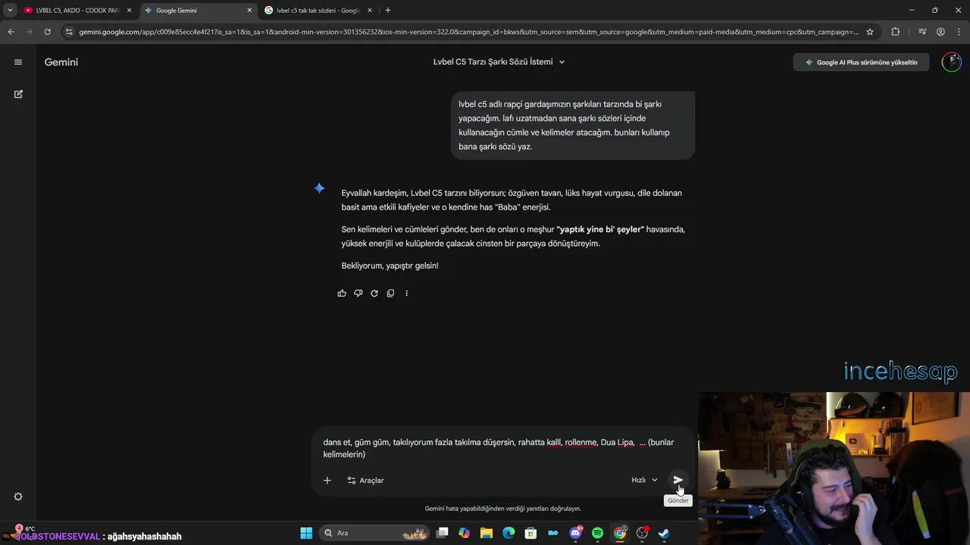Click the browser address bar URL

click(x=468, y=32)
